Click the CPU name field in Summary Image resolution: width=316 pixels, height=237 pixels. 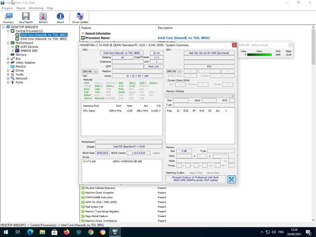122,53
